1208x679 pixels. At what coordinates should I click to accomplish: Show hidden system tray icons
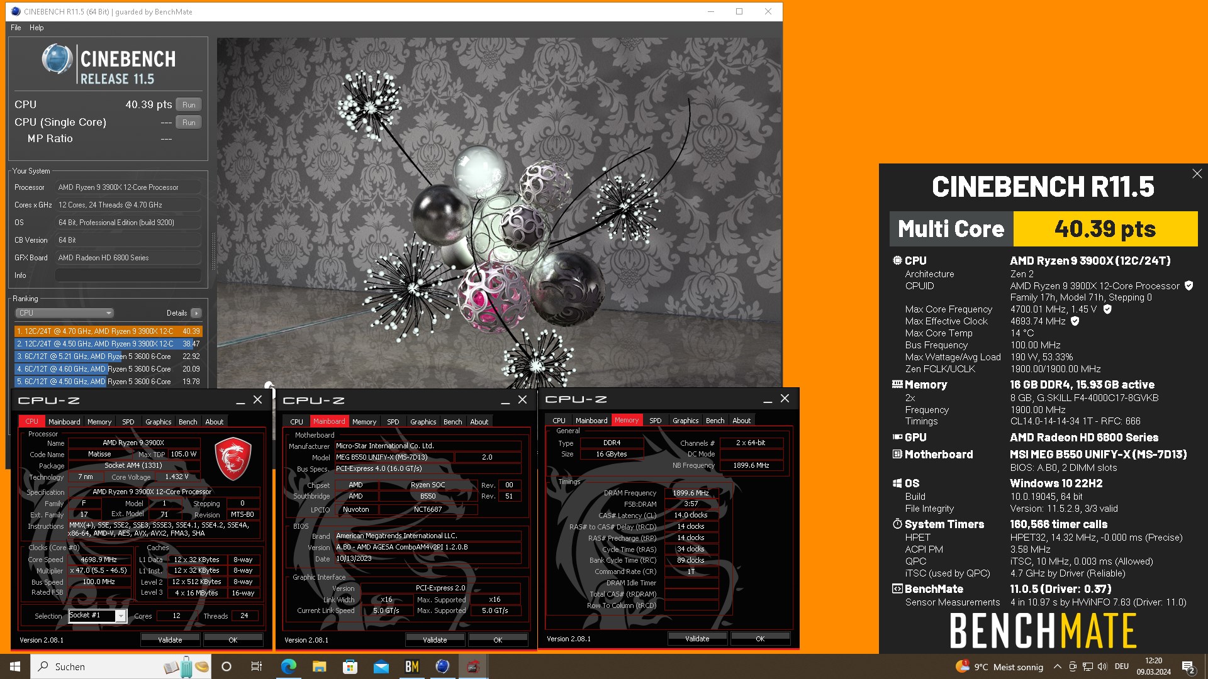(x=1058, y=666)
